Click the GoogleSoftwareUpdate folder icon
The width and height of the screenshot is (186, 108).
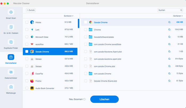[x=91, y=37]
